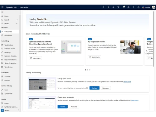Click the Set up button

tap(95, 88)
